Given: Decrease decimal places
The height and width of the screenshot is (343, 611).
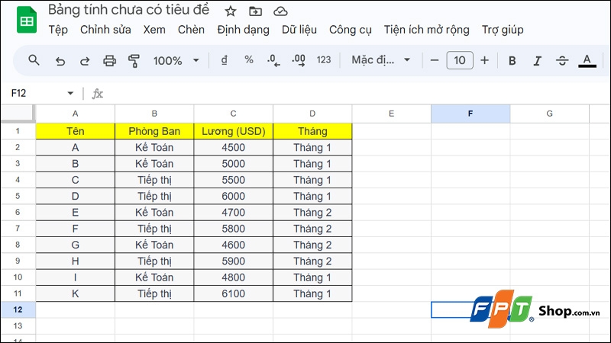Looking at the screenshot, I should click(x=273, y=60).
